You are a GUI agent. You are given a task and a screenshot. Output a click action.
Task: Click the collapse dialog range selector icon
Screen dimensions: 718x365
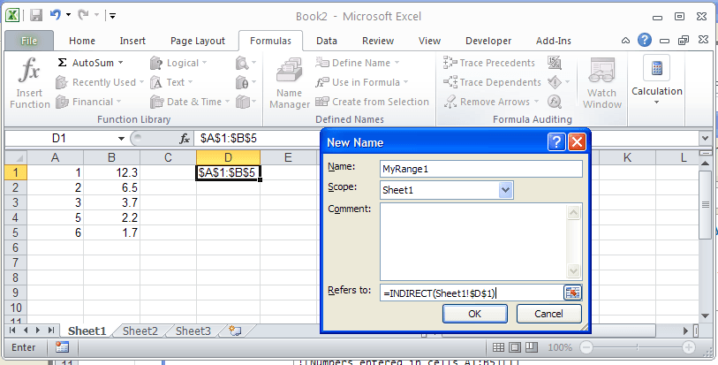point(572,293)
